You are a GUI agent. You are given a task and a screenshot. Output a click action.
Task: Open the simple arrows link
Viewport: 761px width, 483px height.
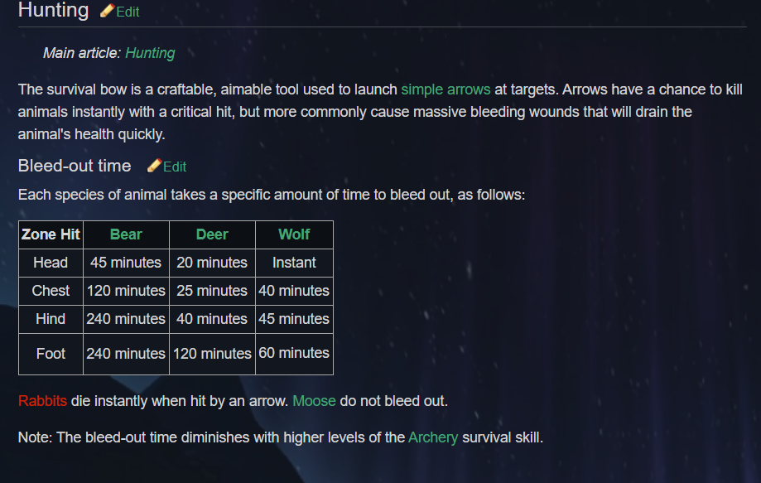(446, 89)
